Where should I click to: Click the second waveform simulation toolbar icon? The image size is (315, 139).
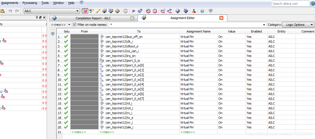point(169,11)
